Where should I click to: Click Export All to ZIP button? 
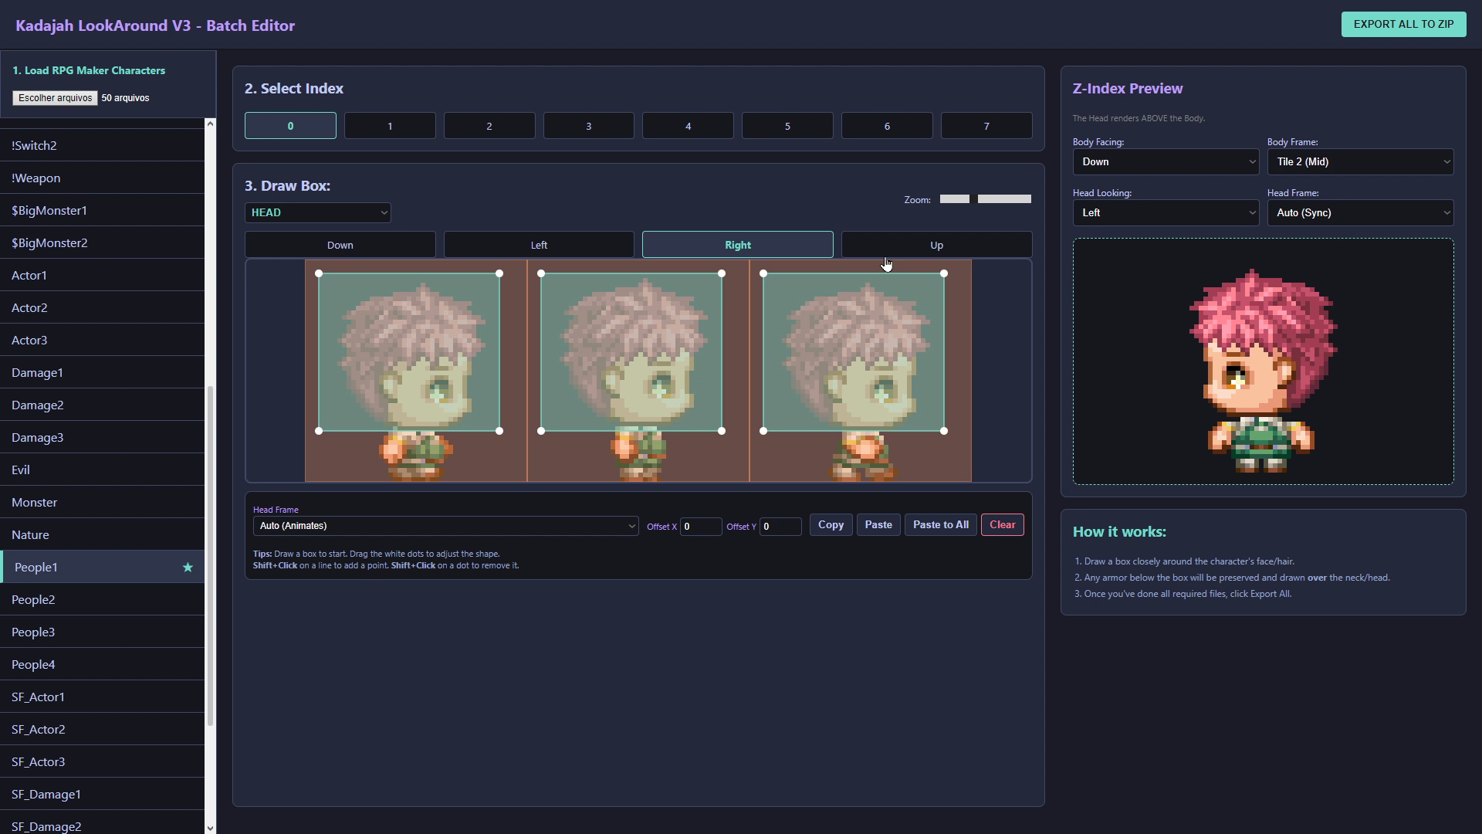click(x=1403, y=24)
